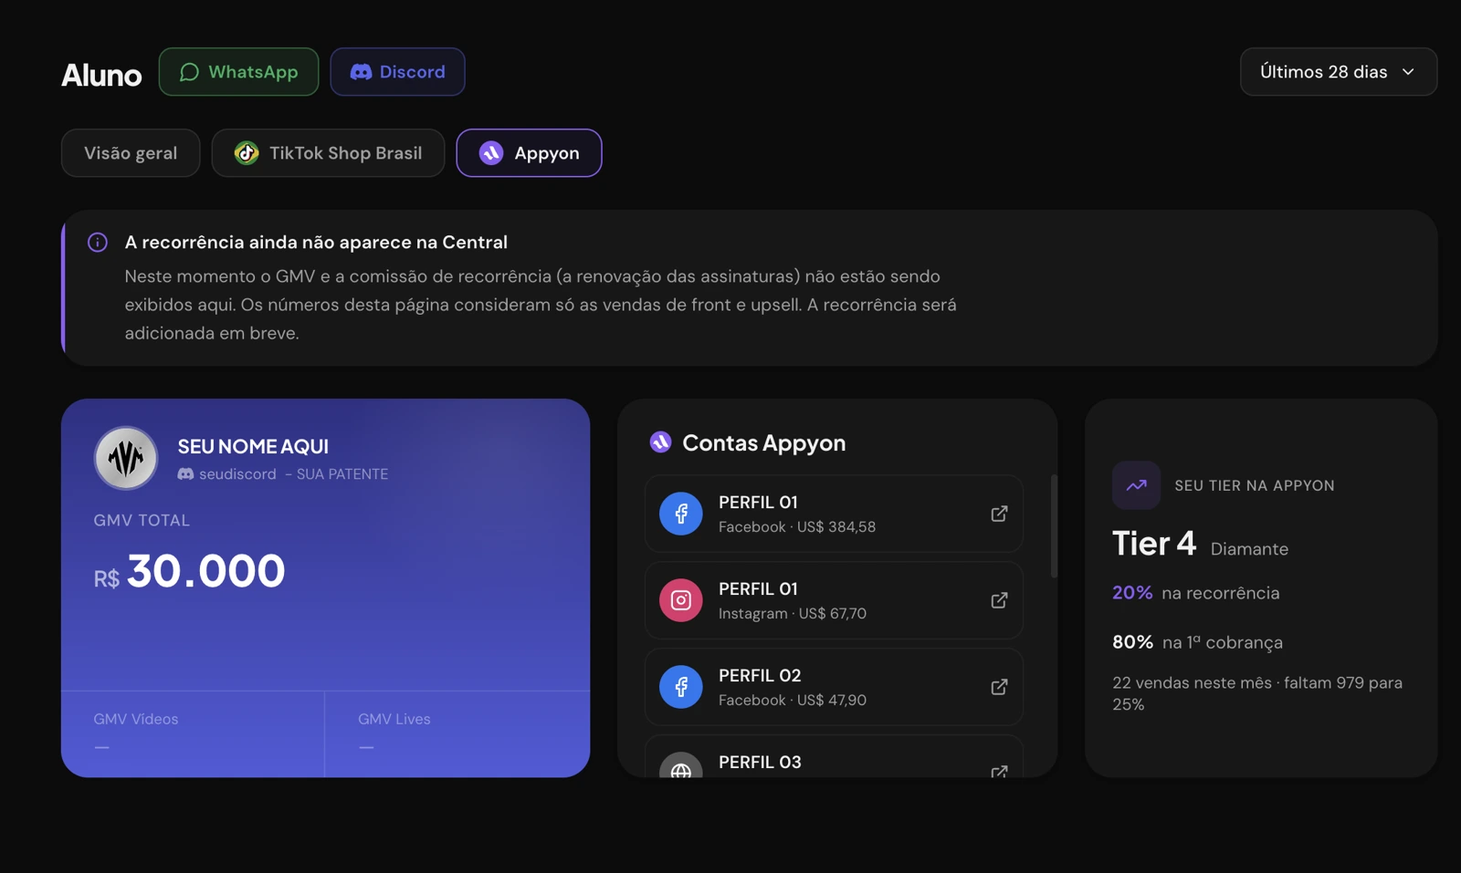
Task: Click the 'GMV TOTAL' label
Action: (x=142, y=521)
